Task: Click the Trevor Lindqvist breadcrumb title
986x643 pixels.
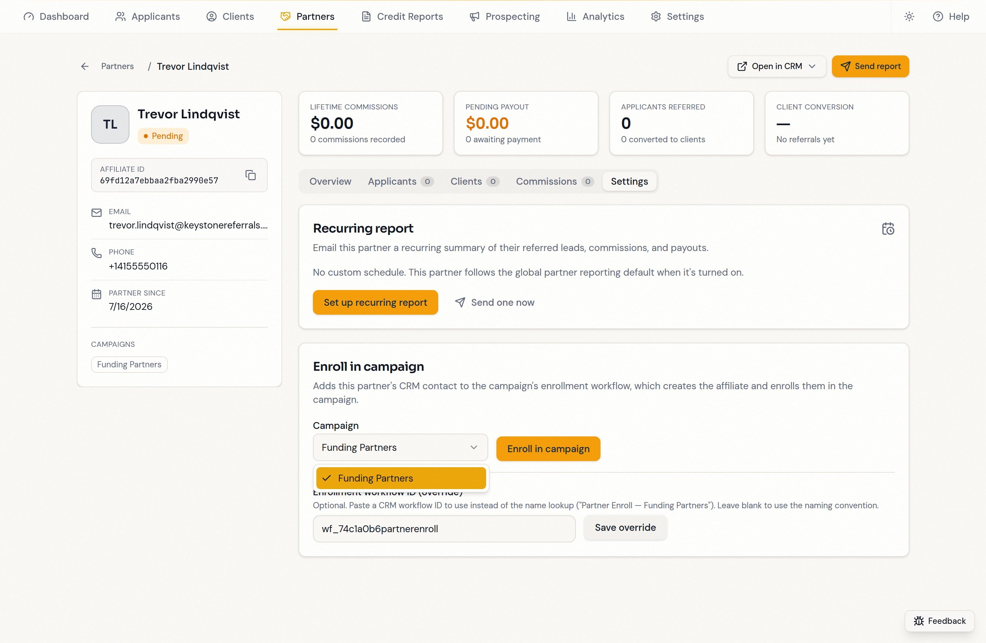Action: (193, 66)
